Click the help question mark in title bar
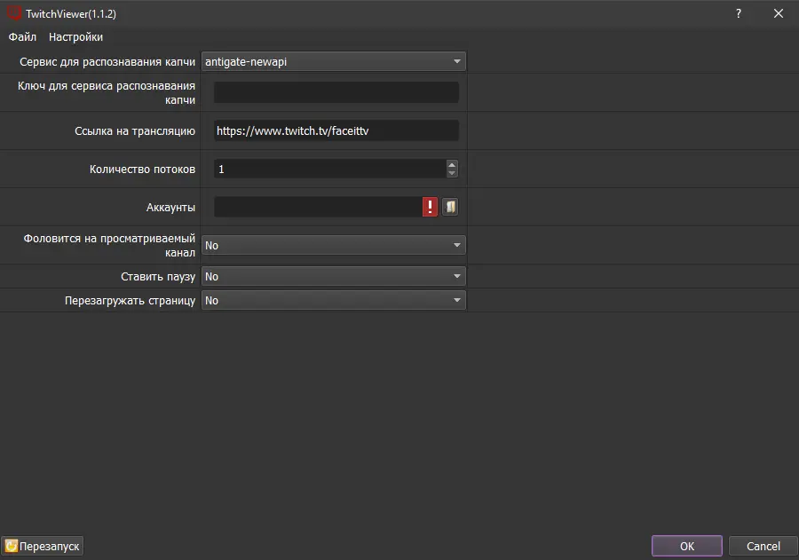 (739, 14)
